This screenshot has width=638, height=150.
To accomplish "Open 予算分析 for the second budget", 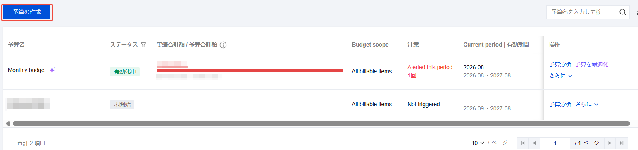I will 560,104.
